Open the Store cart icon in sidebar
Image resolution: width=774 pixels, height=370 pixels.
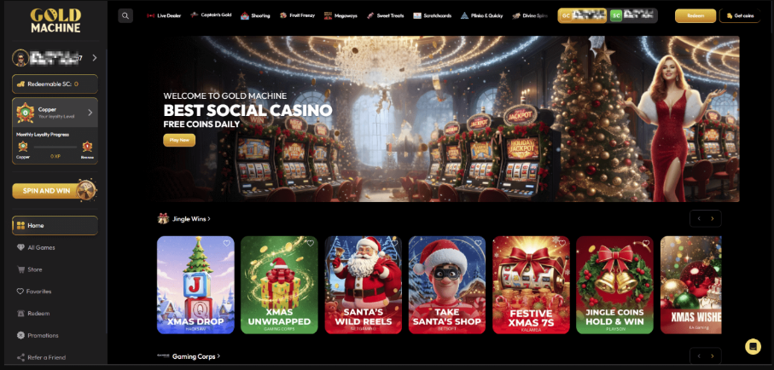point(20,269)
